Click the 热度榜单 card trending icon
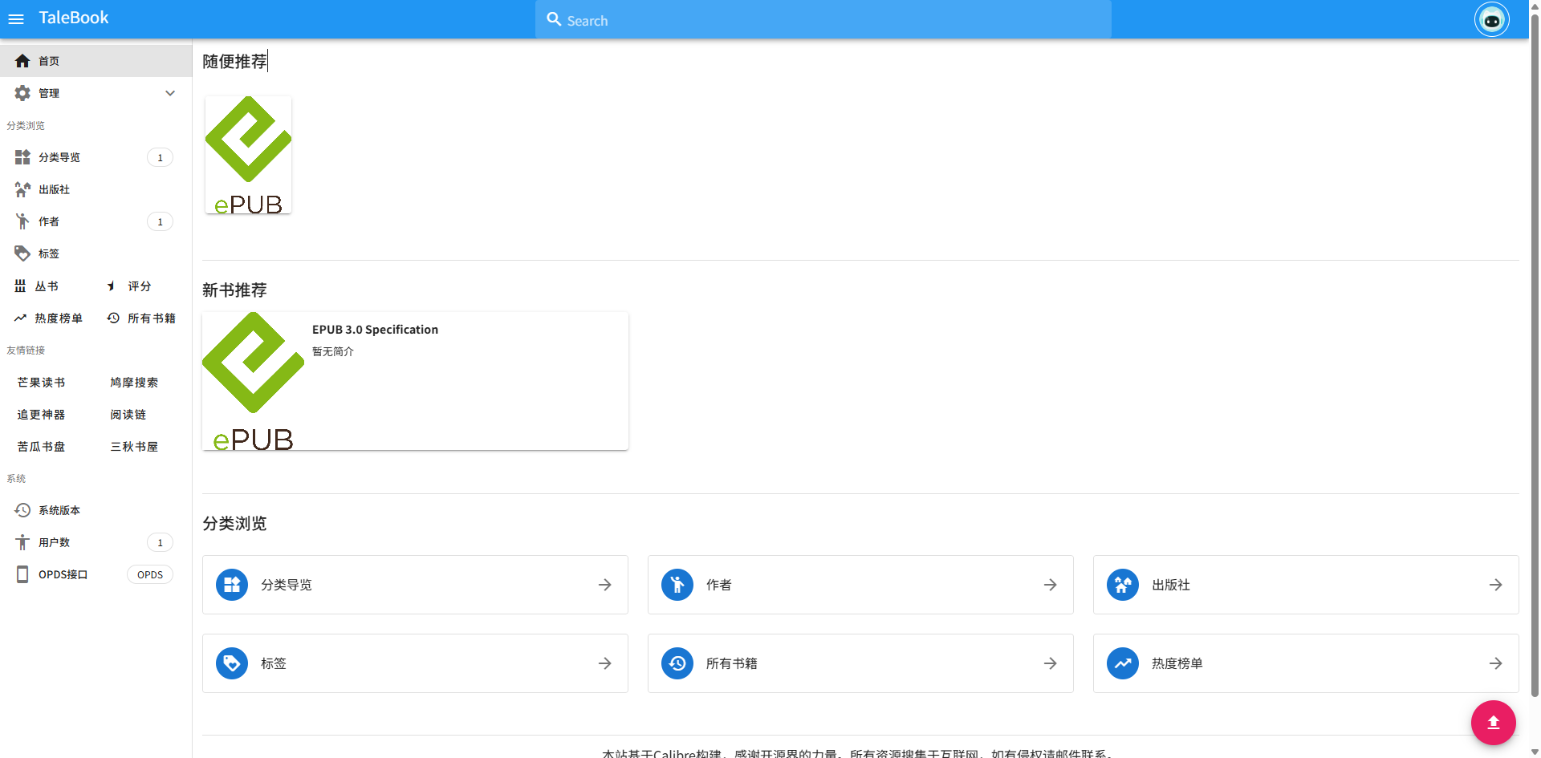This screenshot has height=758, width=1541. (1123, 663)
